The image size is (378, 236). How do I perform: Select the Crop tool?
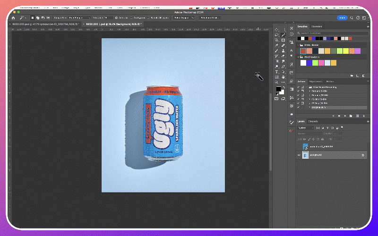click(x=276, y=40)
